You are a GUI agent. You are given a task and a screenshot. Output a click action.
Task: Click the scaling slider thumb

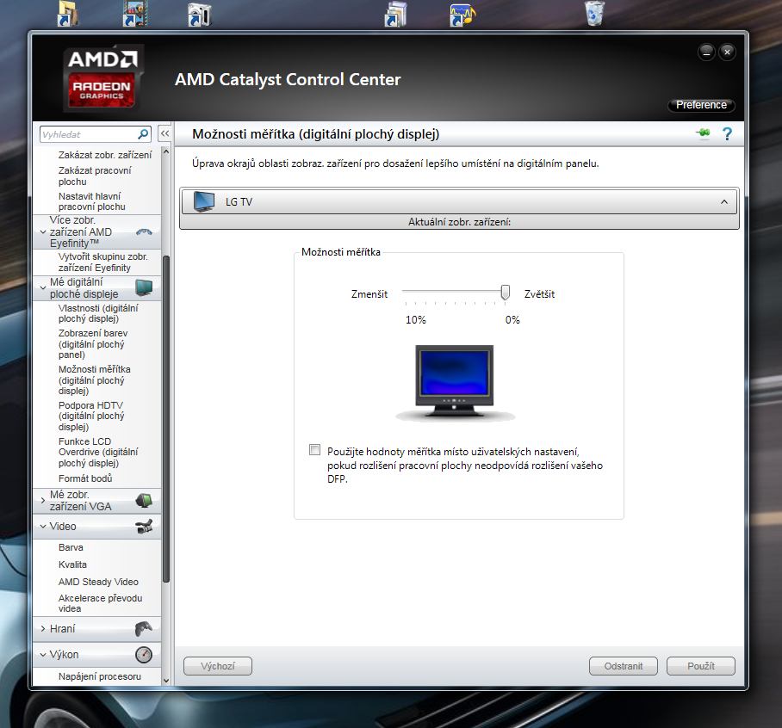pos(506,292)
